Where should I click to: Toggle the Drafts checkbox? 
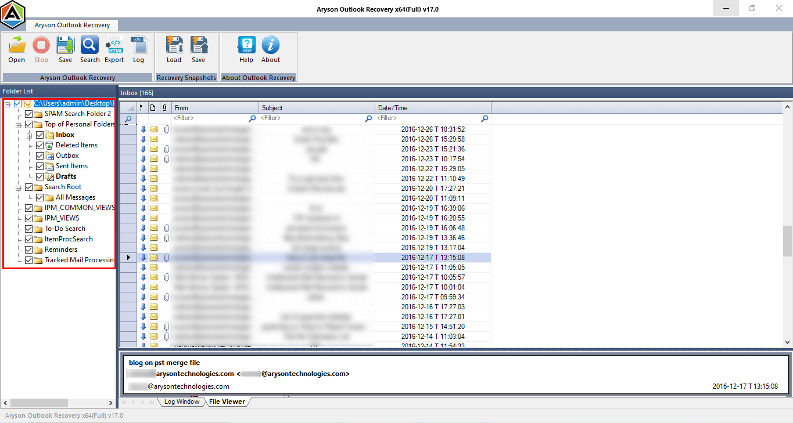click(x=40, y=176)
